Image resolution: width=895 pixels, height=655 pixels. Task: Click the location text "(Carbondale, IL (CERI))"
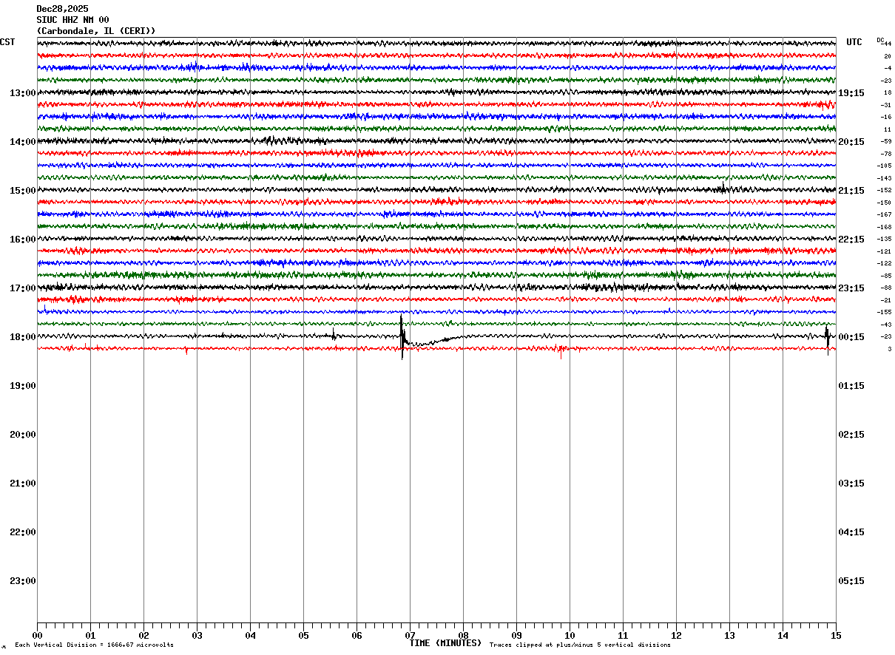[96, 31]
